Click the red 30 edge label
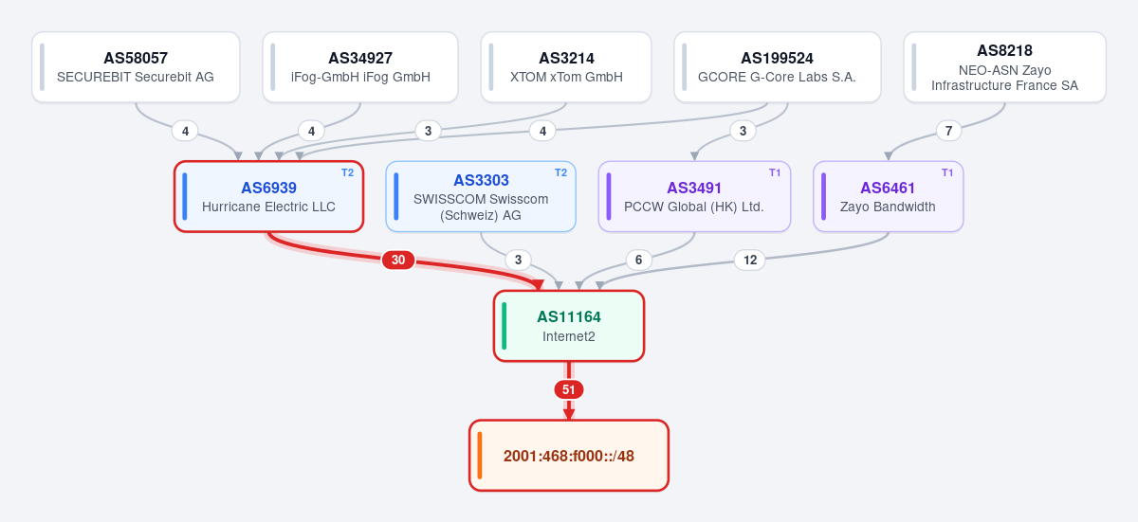The height and width of the screenshot is (522, 1138). tap(398, 260)
